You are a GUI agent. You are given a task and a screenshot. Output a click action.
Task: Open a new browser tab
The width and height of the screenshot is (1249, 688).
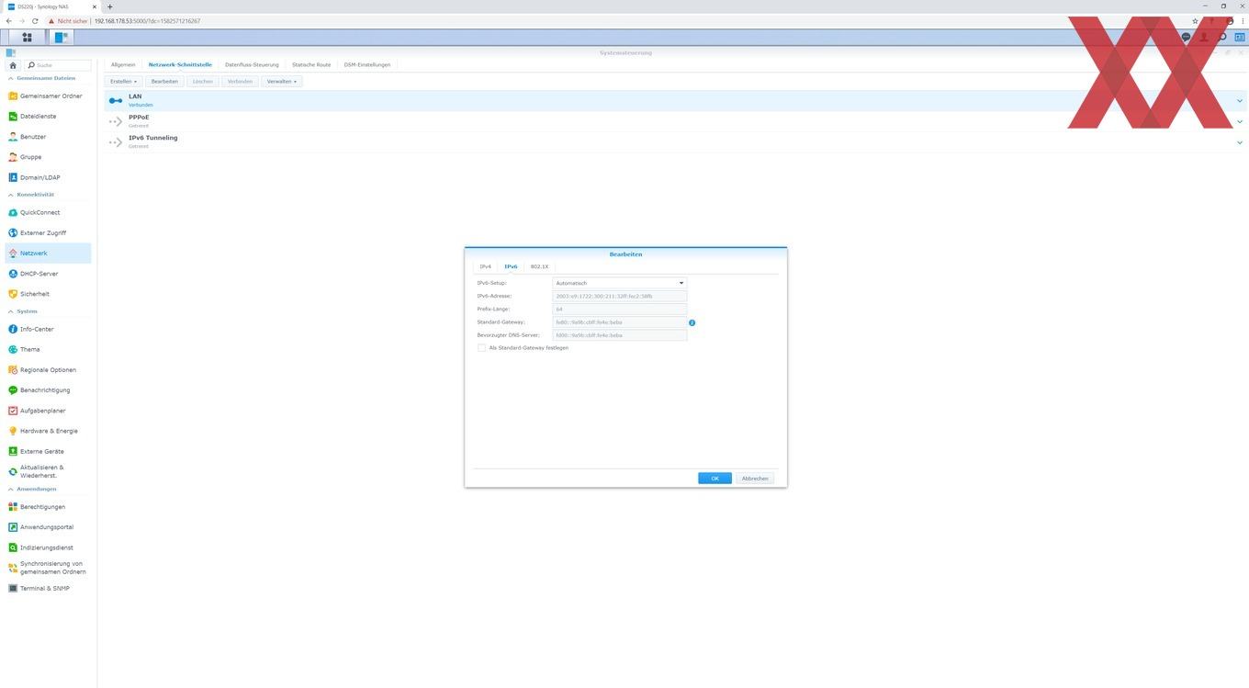pos(110,6)
